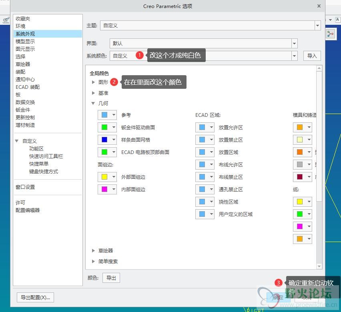Screen dimensions: 341x312
Task: Click sketch icon at main window's left edge
Action: pyautogui.click(x=6, y=20)
